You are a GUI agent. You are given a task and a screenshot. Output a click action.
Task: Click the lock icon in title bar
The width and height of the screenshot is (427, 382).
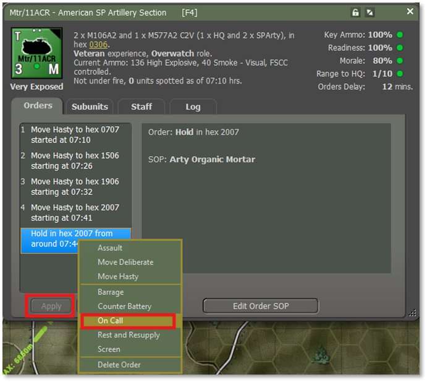(x=355, y=12)
